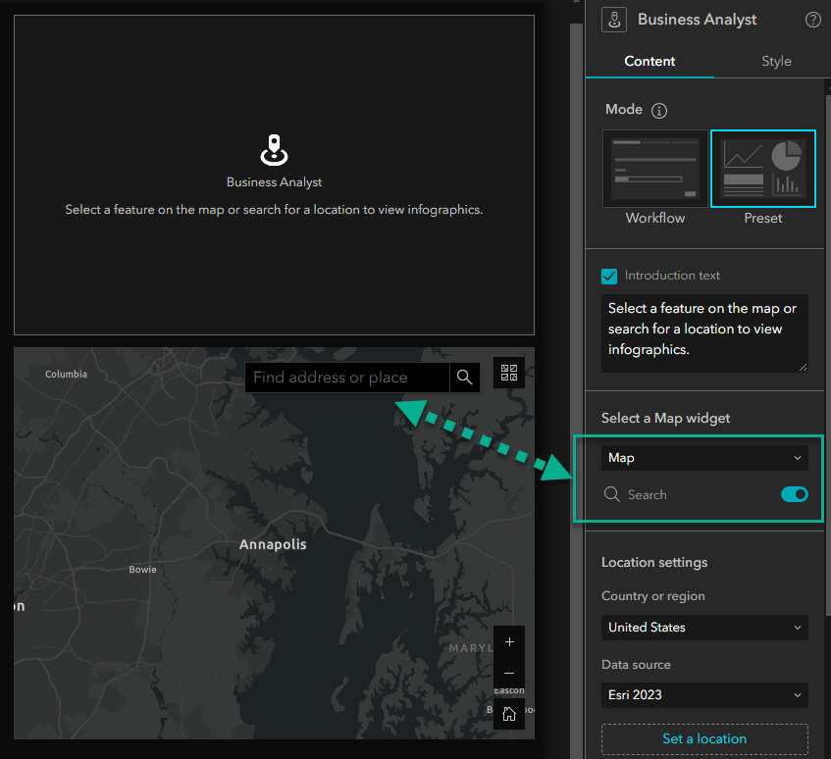This screenshot has width=831, height=759.
Task: Toggle off the Search switch
Action: tap(794, 494)
